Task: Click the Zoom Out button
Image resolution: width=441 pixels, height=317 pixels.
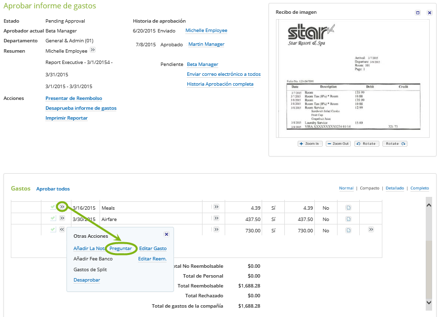Action: pos(338,144)
